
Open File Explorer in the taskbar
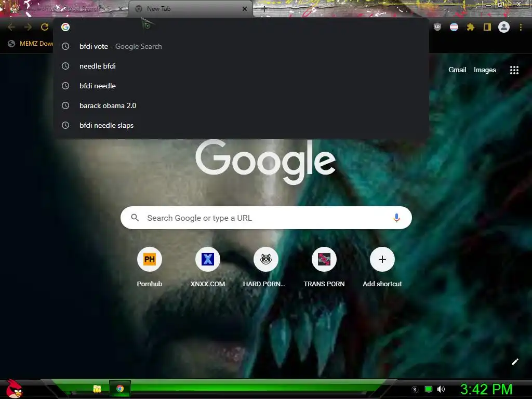(97, 389)
